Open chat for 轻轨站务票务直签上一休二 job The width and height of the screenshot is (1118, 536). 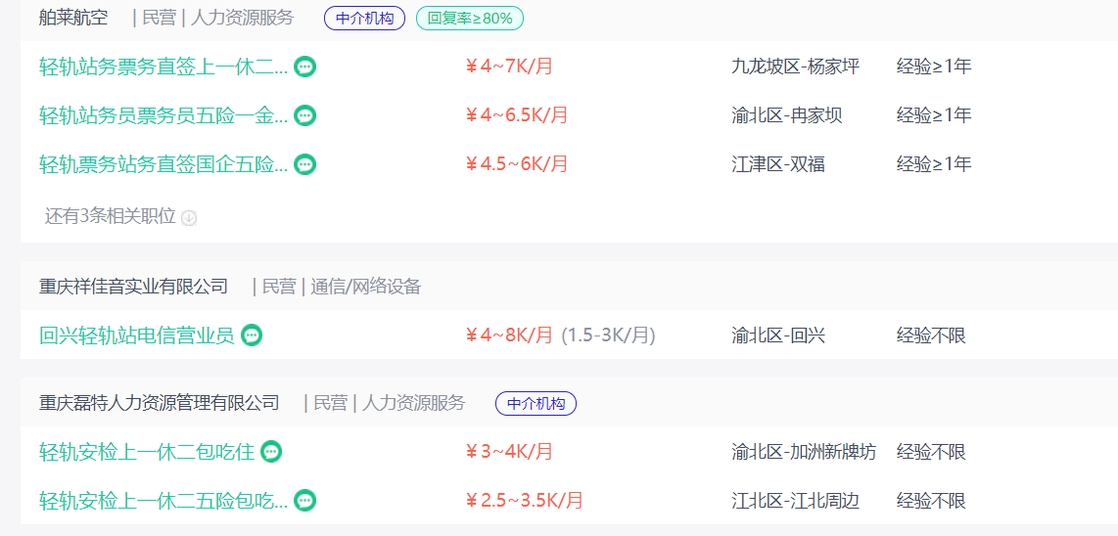(x=305, y=67)
